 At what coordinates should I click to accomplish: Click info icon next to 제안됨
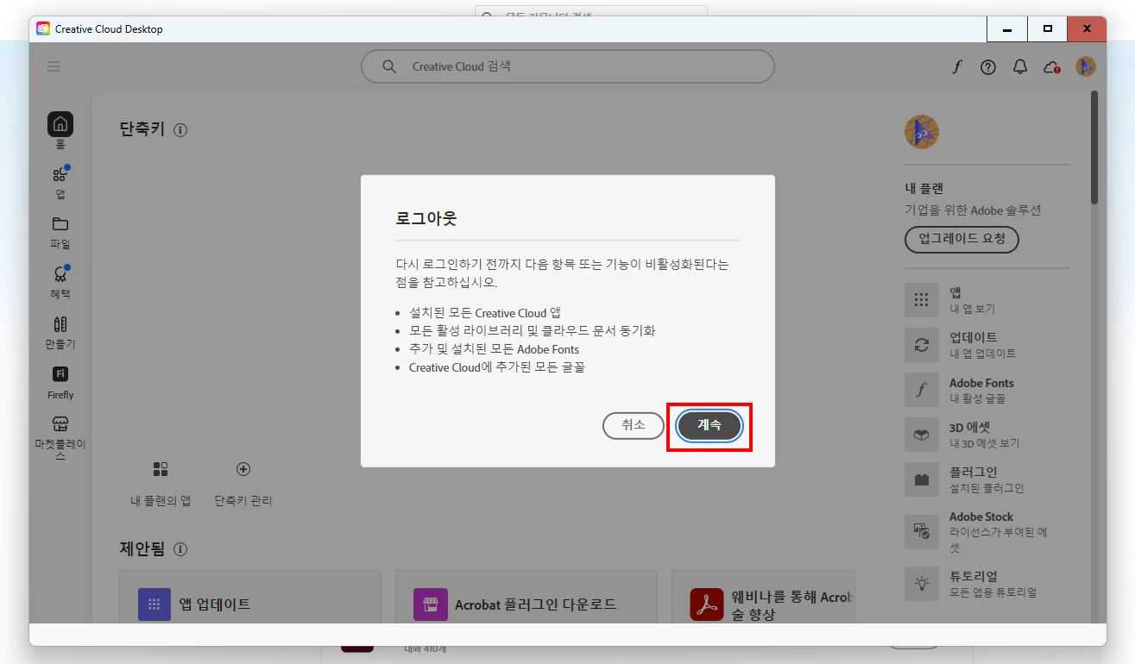pyautogui.click(x=180, y=549)
